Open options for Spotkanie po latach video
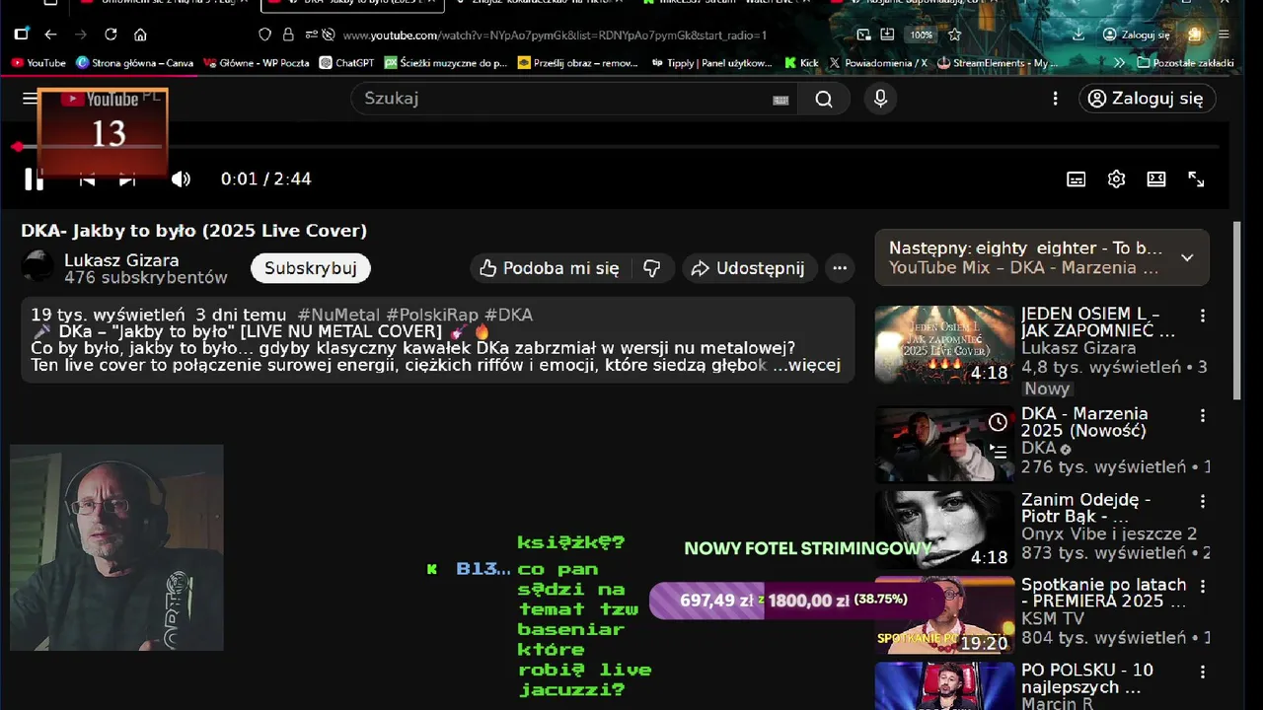Screen dimensions: 1263x710 [1202, 586]
